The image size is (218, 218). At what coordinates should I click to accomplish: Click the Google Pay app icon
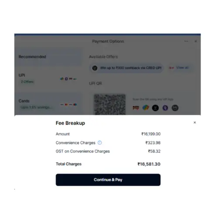146,108
